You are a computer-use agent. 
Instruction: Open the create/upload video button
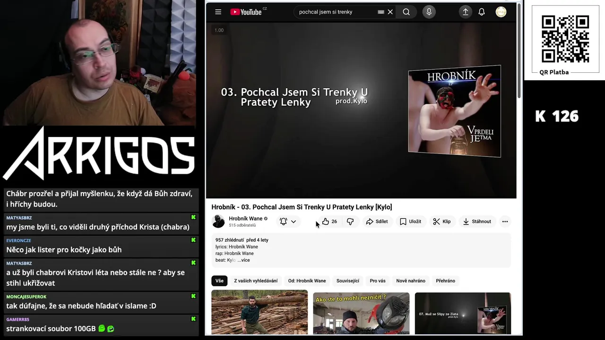tap(466, 12)
